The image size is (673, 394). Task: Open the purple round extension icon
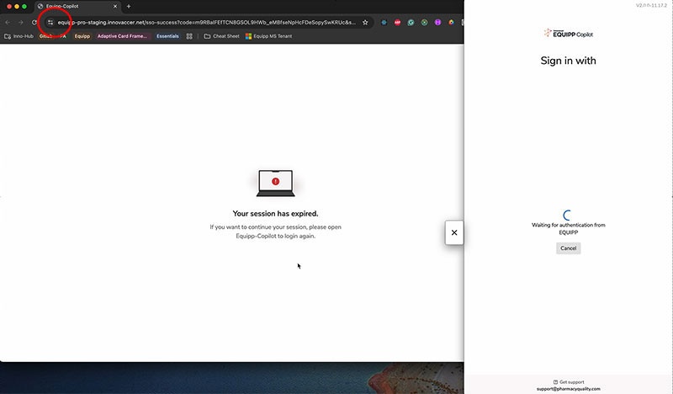437,23
